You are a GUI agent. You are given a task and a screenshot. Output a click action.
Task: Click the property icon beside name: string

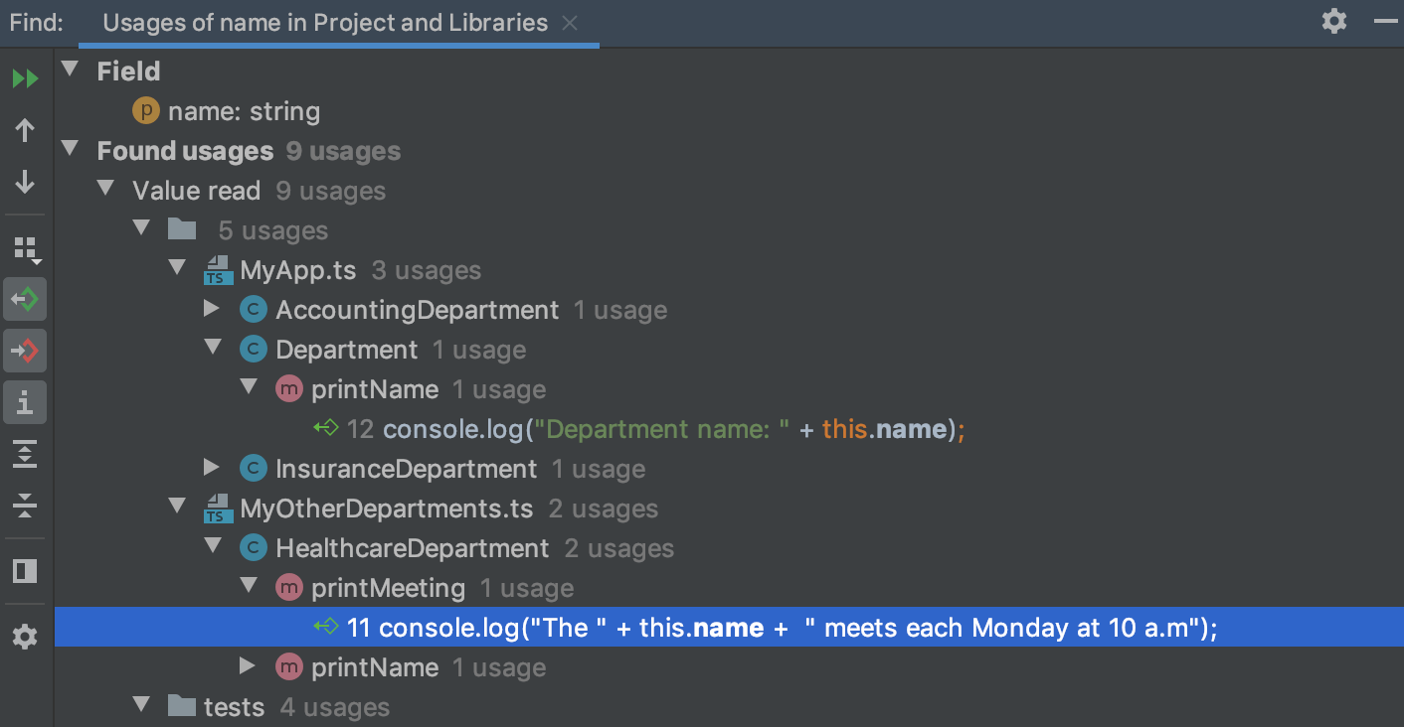pos(146,111)
